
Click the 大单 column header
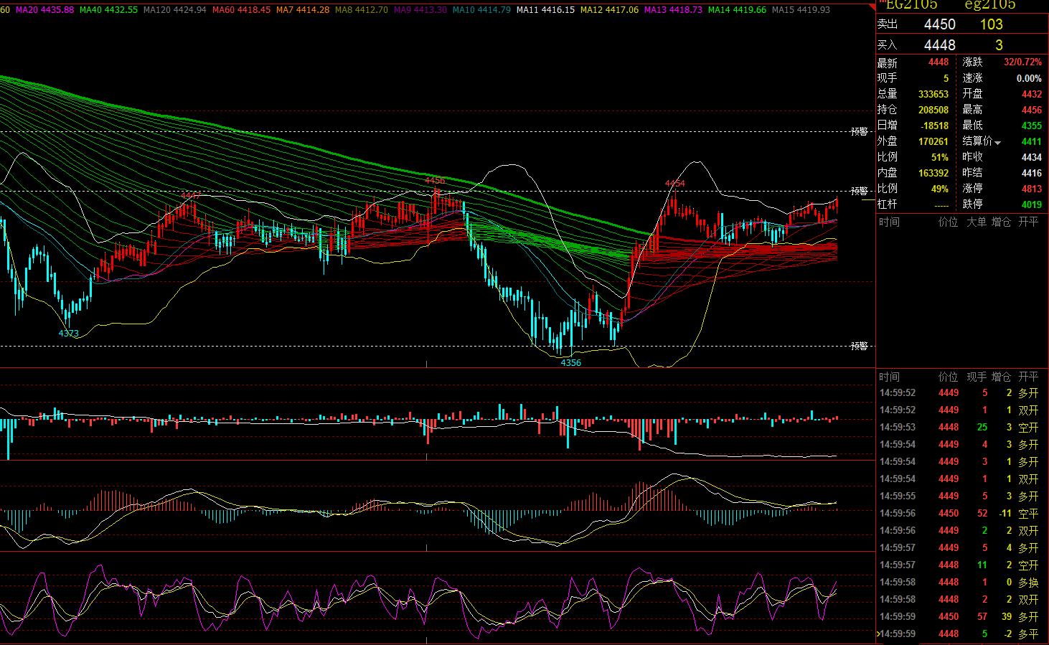click(976, 222)
